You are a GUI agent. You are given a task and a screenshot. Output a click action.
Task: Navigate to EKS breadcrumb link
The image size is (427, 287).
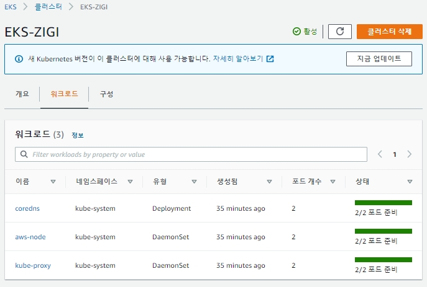tap(11, 7)
